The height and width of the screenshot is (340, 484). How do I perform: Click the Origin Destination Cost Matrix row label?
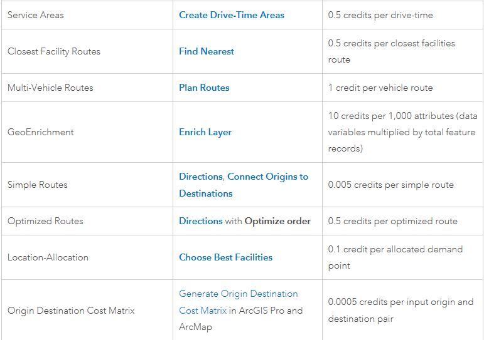[71, 311]
